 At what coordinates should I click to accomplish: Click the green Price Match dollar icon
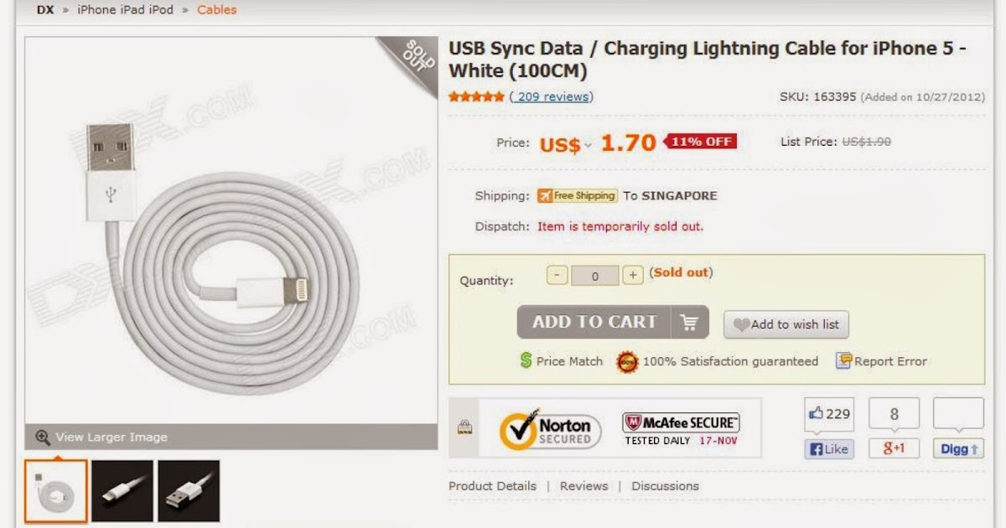click(526, 360)
